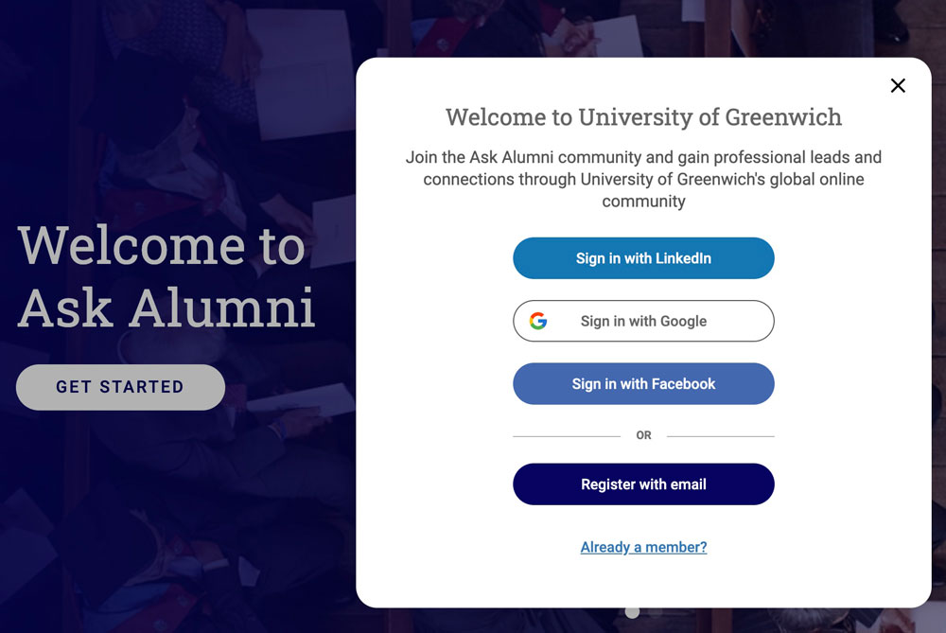Continue with Facebook login
Image resolution: width=946 pixels, height=633 pixels.
click(643, 383)
